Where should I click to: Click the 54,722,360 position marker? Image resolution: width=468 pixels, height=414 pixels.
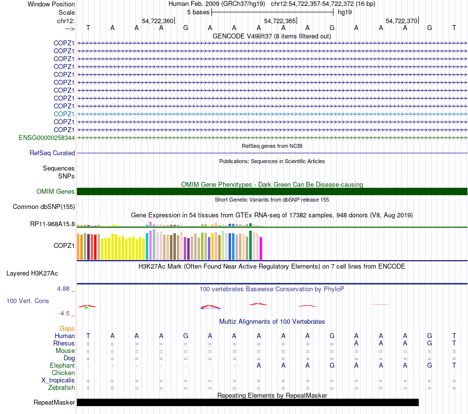coord(158,21)
